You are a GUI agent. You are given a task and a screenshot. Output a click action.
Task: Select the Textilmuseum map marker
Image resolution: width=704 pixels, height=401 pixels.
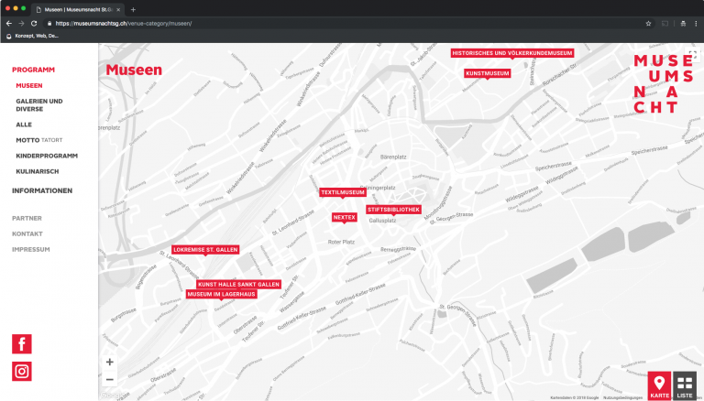coord(343,192)
